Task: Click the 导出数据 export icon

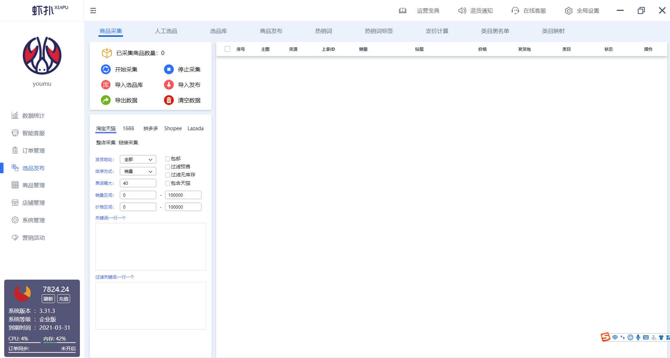Action: [x=106, y=100]
